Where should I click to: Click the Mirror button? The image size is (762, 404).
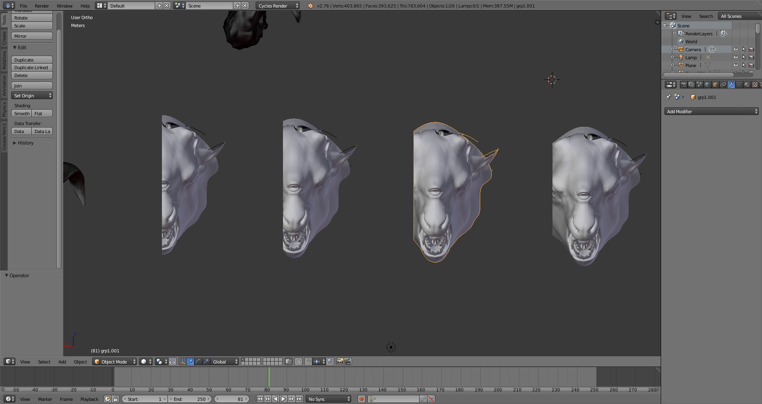click(32, 36)
